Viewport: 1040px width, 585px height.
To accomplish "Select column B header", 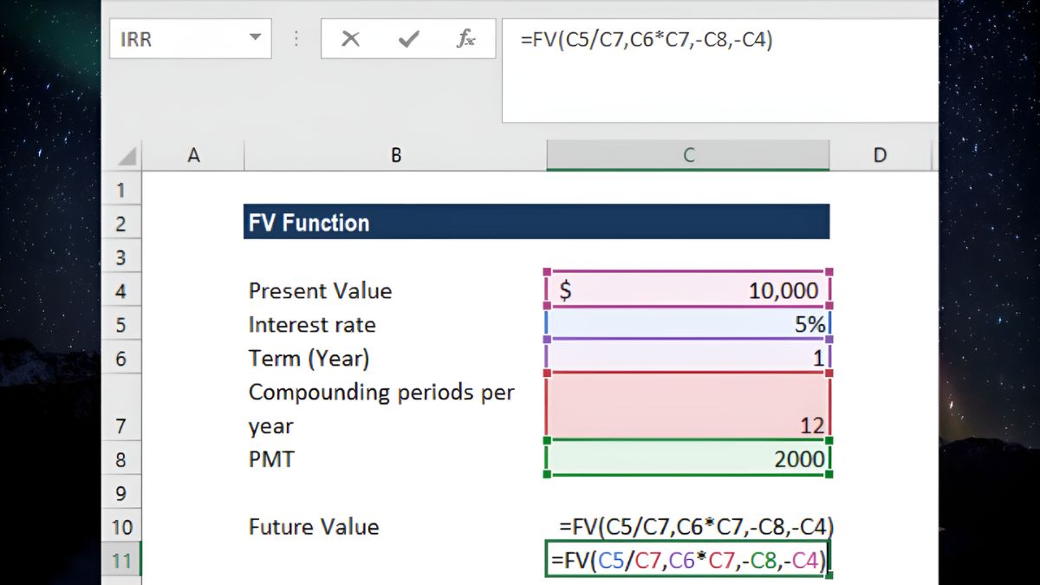I will coord(395,154).
